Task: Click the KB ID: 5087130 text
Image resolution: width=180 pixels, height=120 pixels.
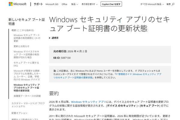Action: pos(62,58)
